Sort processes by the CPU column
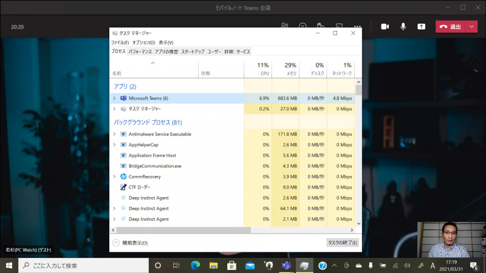Viewport: 486px width, 273px height. coord(258,69)
